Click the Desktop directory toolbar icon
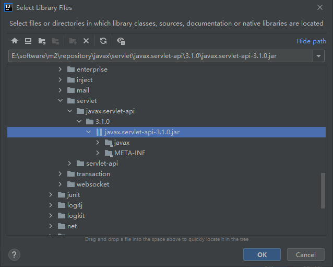Screen dimensions: 333x267 (x=28, y=41)
